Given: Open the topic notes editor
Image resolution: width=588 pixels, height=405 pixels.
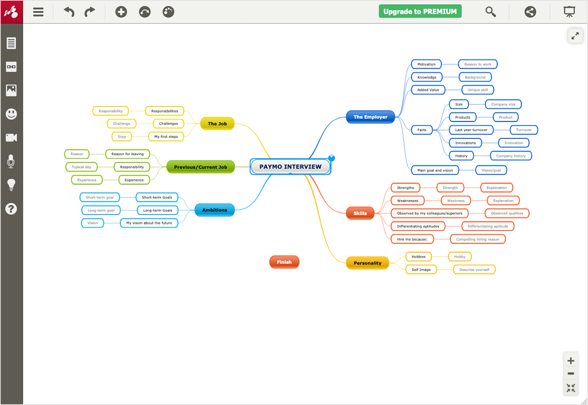Looking at the screenshot, I should 12,43.
